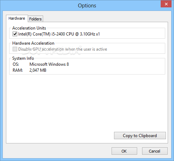The width and height of the screenshot is (174, 161).
Task: Click the Copy to Clipboard button
Action: 140,136
